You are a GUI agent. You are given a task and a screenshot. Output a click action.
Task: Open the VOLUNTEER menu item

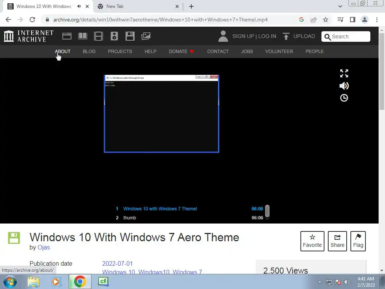pyautogui.click(x=279, y=51)
